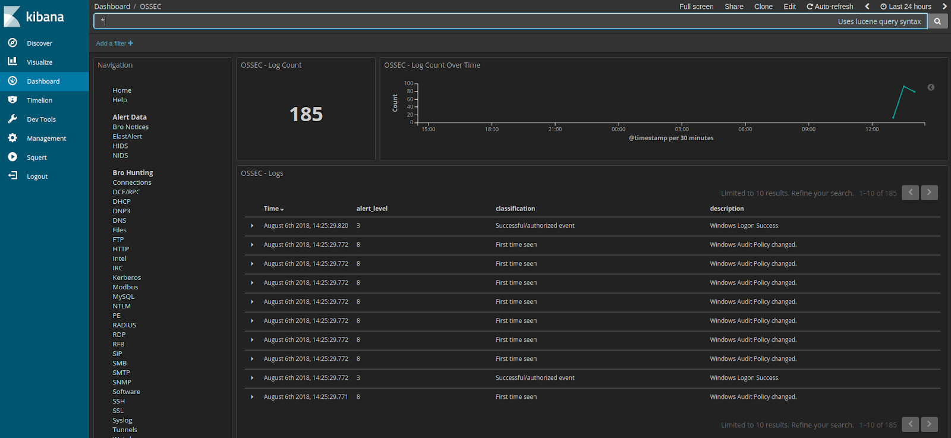Open DCE/RPC link
Image resolution: width=951 pixels, height=438 pixels.
(x=126, y=192)
